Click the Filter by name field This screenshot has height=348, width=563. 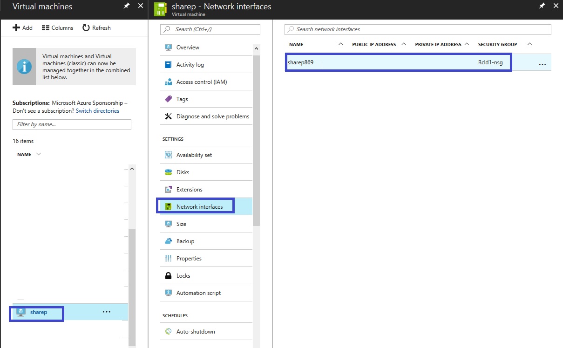tap(72, 124)
